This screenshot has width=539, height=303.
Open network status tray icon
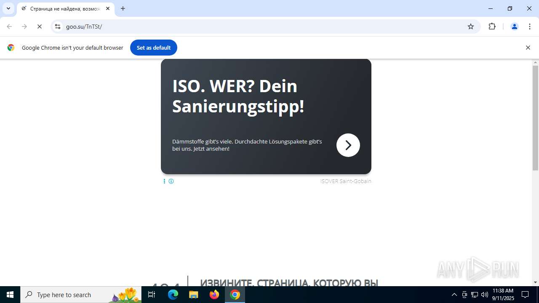click(475, 295)
